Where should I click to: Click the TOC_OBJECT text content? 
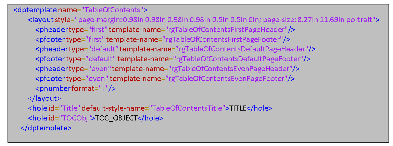click(116, 118)
